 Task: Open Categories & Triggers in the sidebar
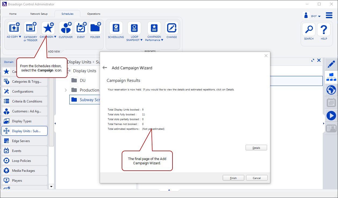[24, 82]
